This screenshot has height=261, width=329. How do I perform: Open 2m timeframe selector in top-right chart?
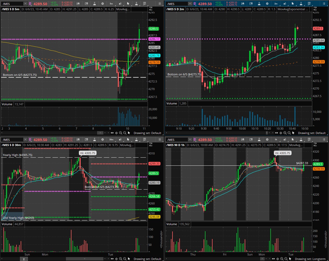[276, 4]
